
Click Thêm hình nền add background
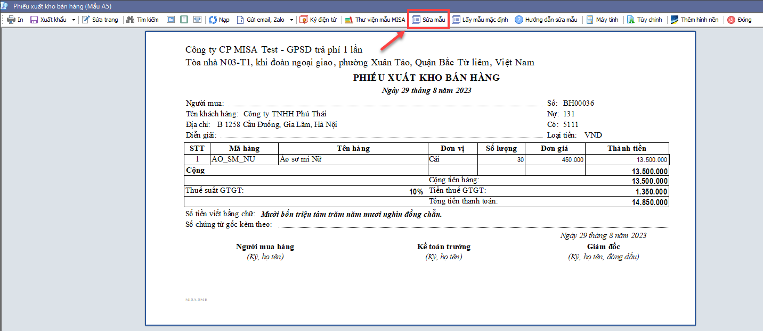(694, 20)
